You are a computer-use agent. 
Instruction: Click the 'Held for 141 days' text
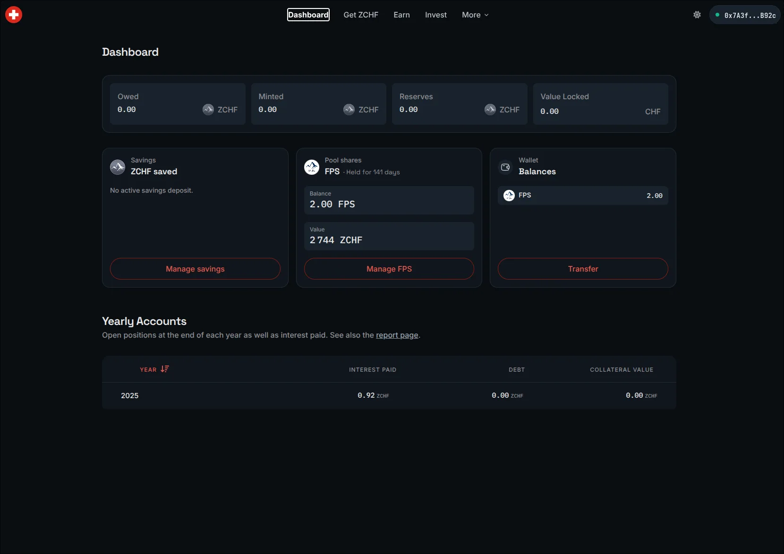[373, 172]
